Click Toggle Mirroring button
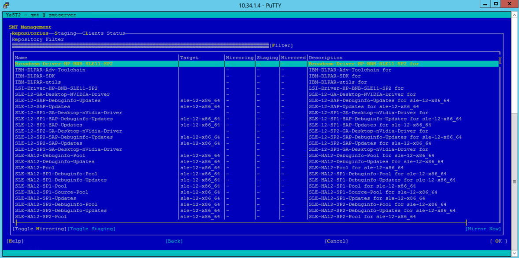Image resolution: width=519 pixels, height=258 pixels. (x=39, y=229)
